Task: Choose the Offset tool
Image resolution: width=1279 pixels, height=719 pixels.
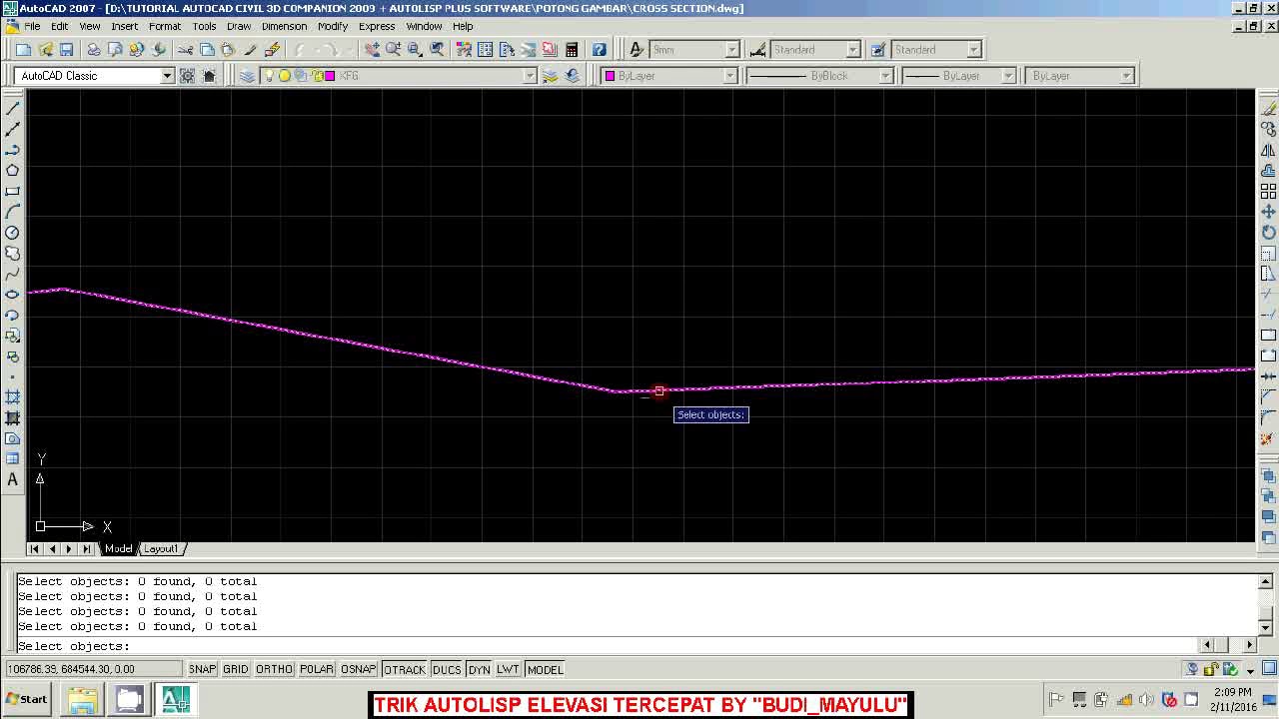Action: point(1268,170)
